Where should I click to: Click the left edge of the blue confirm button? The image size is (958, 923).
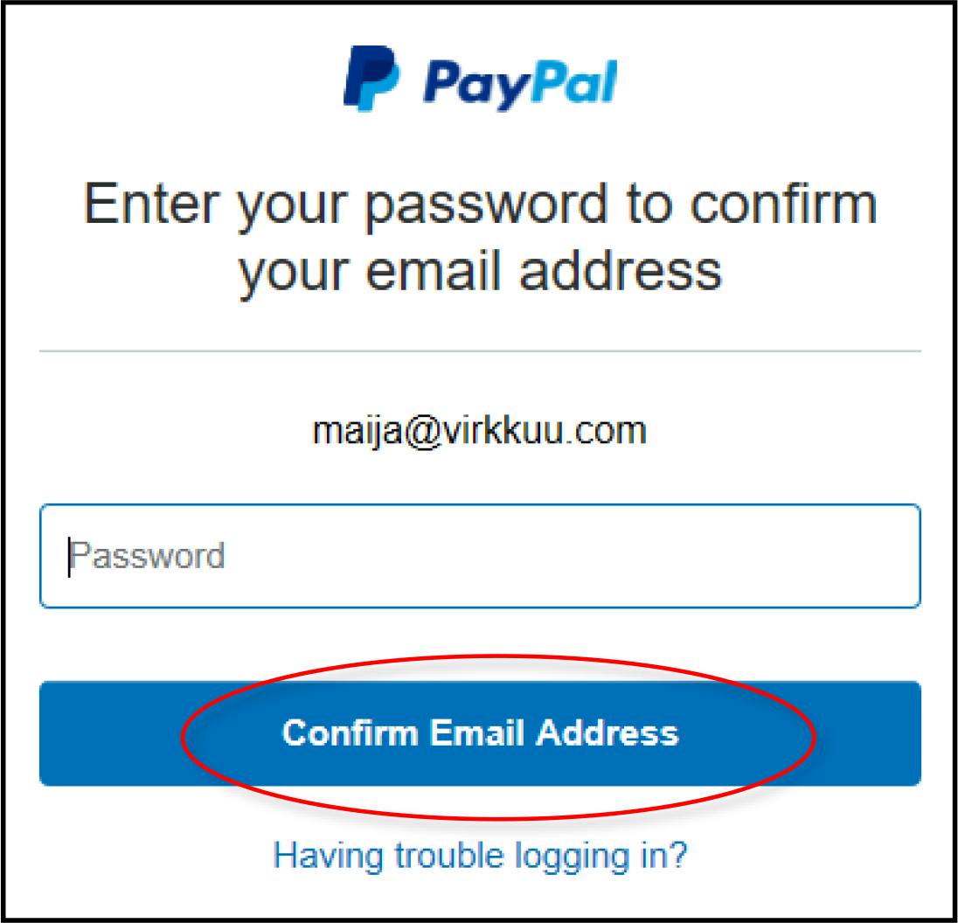click(55, 733)
